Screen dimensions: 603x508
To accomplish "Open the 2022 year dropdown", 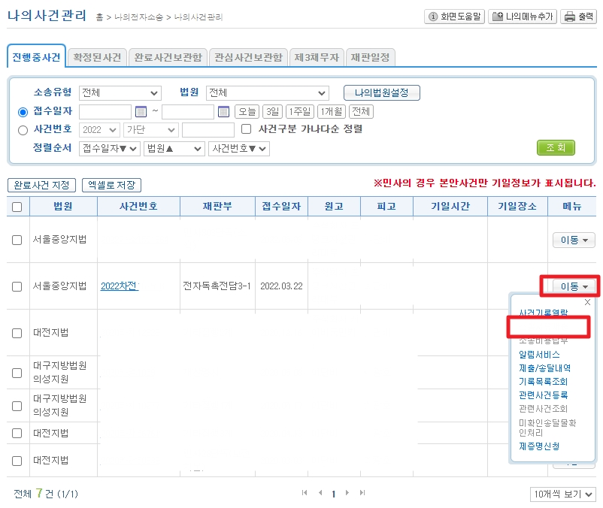I will click(x=99, y=130).
